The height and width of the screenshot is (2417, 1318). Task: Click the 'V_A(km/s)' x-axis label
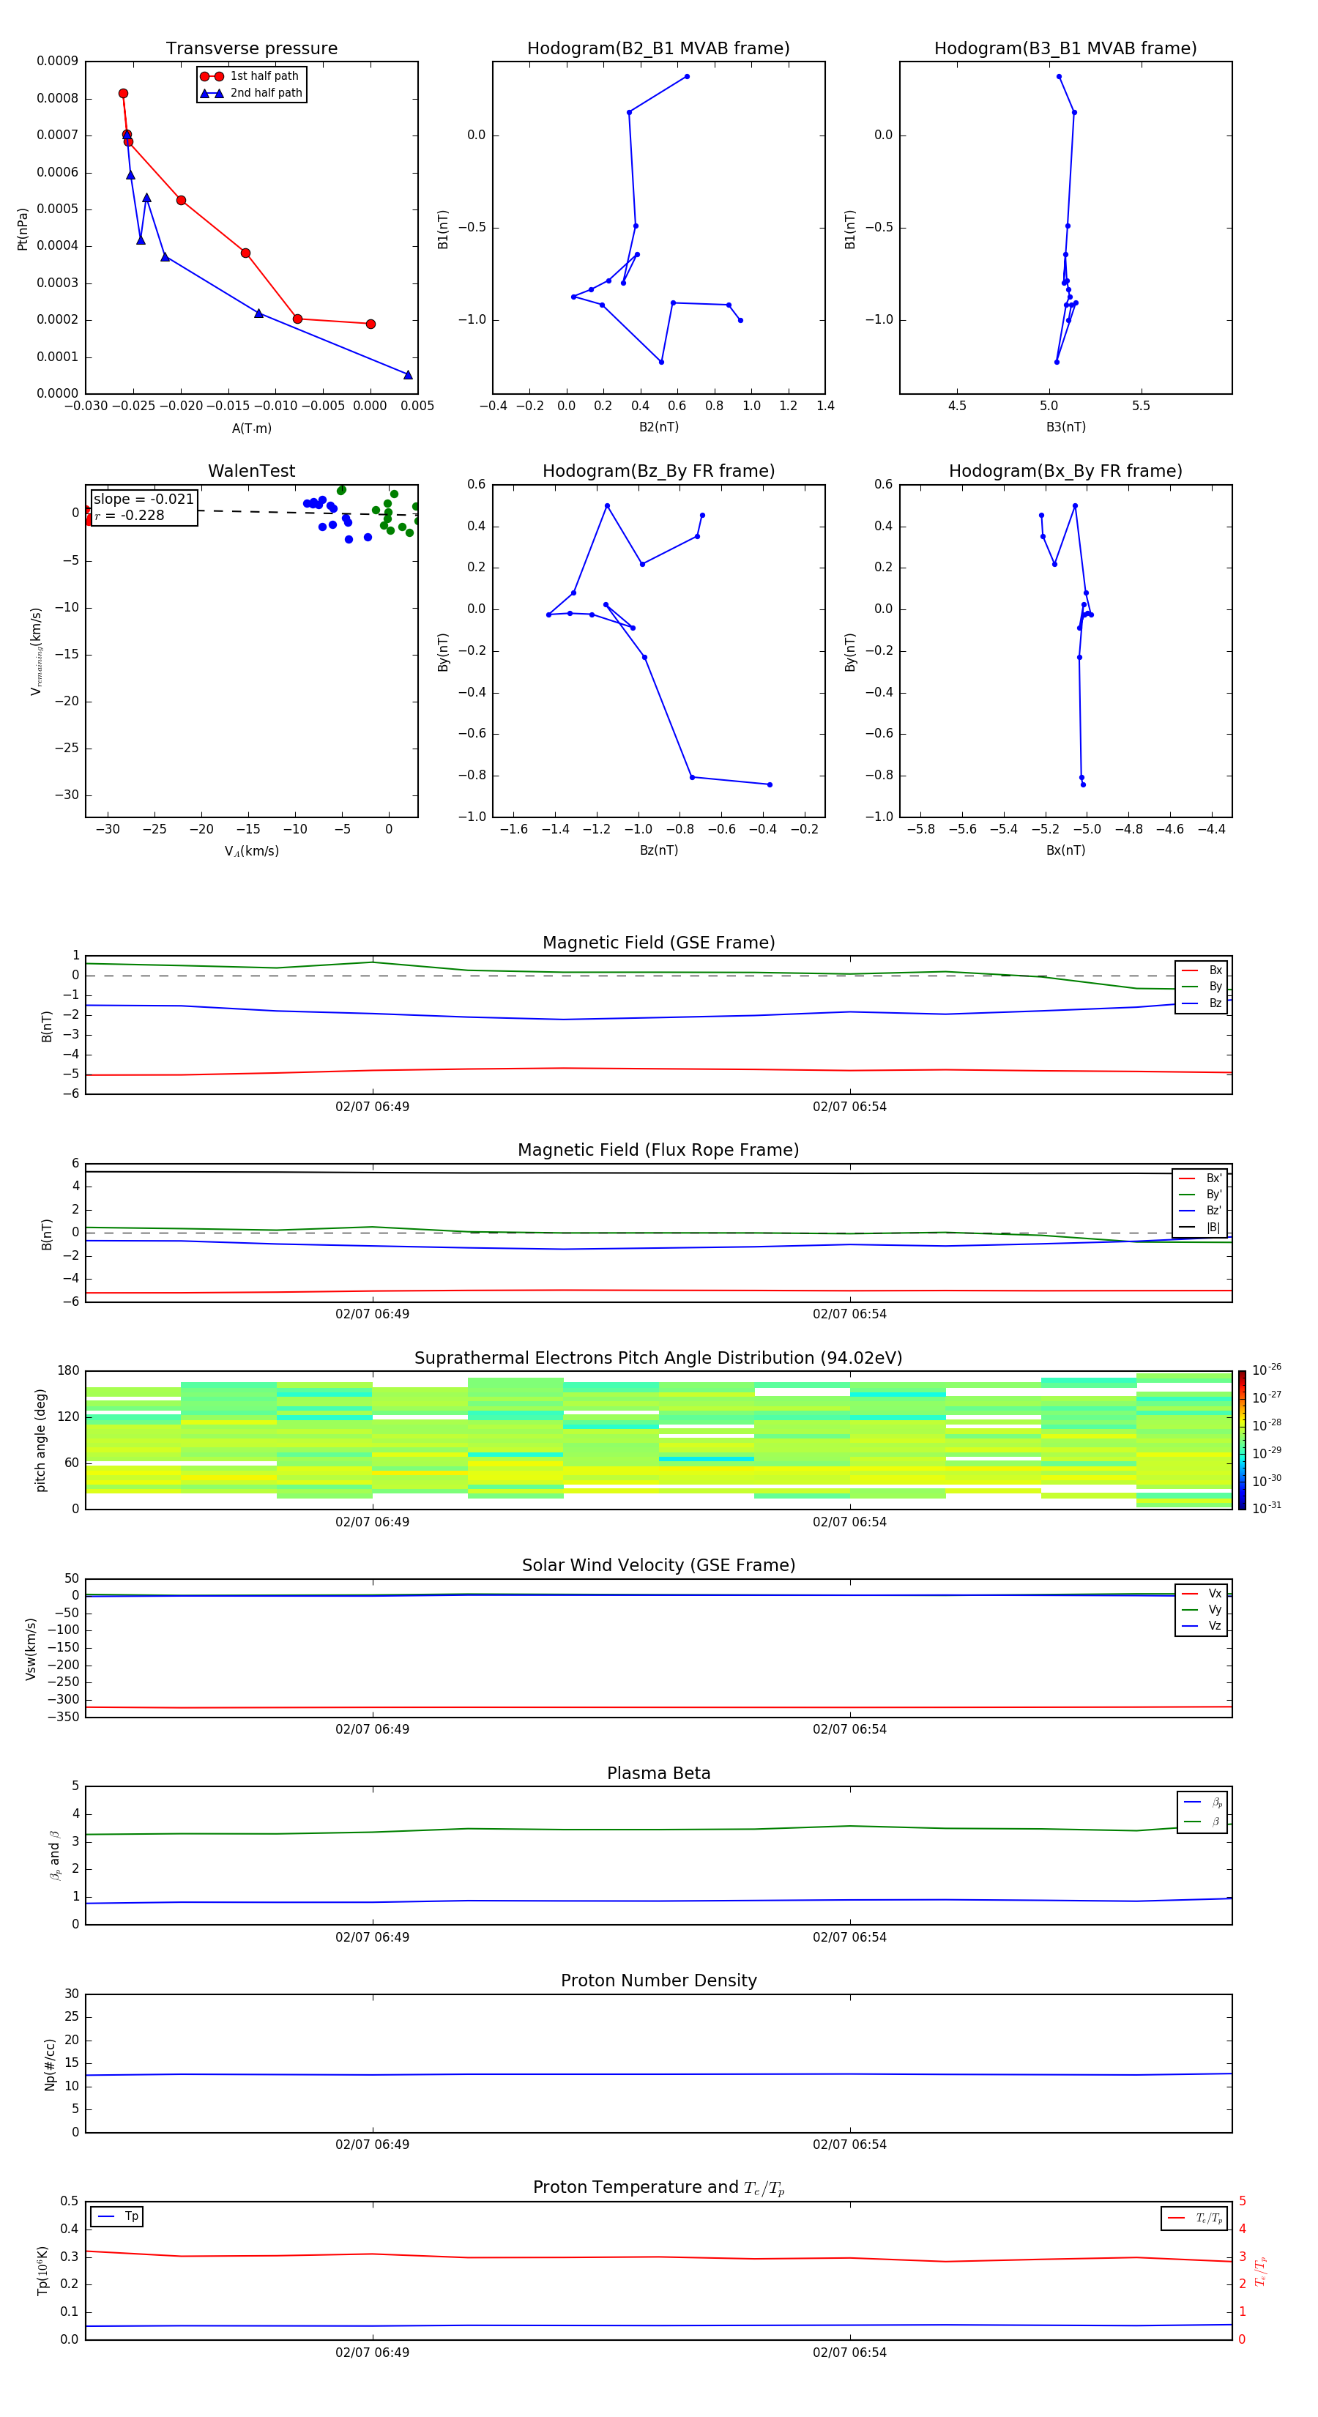pos(251,851)
